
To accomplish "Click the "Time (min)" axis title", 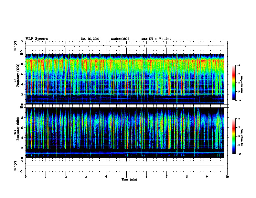I will click(x=129, y=180).
